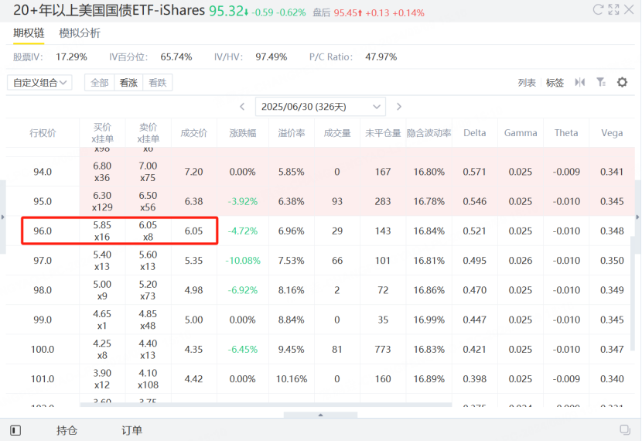The height and width of the screenshot is (441, 642).
Task: Click the 股票IV 17.29% value
Action: click(71, 57)
